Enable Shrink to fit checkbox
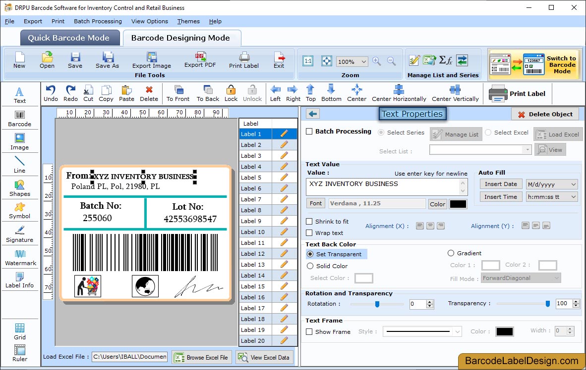586x370 pixels. point(309,222)
